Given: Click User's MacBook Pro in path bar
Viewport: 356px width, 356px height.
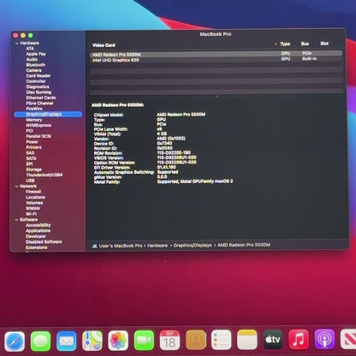Looking at the screenshot, I should [121, 246].
